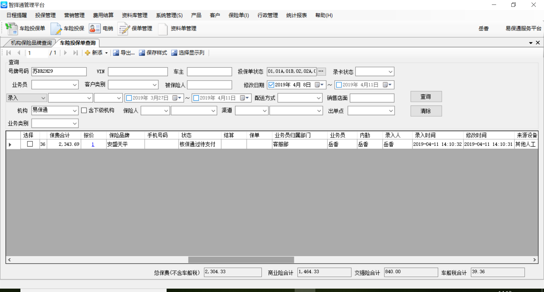This screenshot has width=544, height=292.
Task: Click the 新添 plus icon
Action: [x=88, y=53]
